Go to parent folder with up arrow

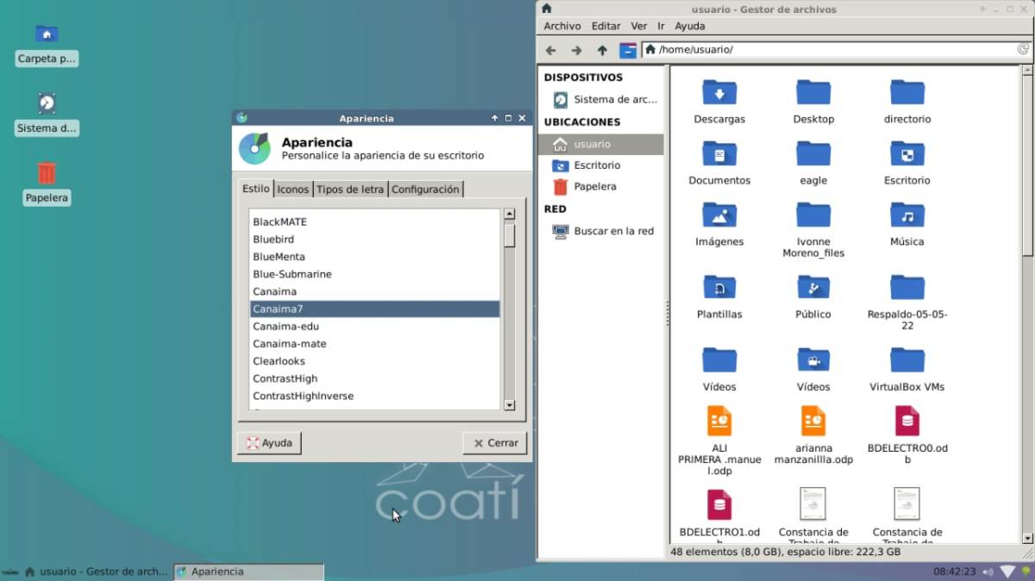pos(602,50)
